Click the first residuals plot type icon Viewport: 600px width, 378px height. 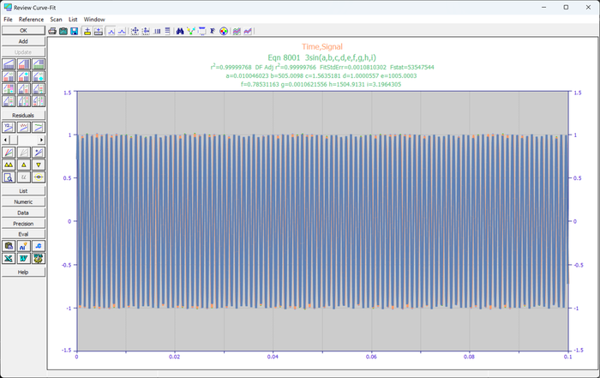click(9, 128)
